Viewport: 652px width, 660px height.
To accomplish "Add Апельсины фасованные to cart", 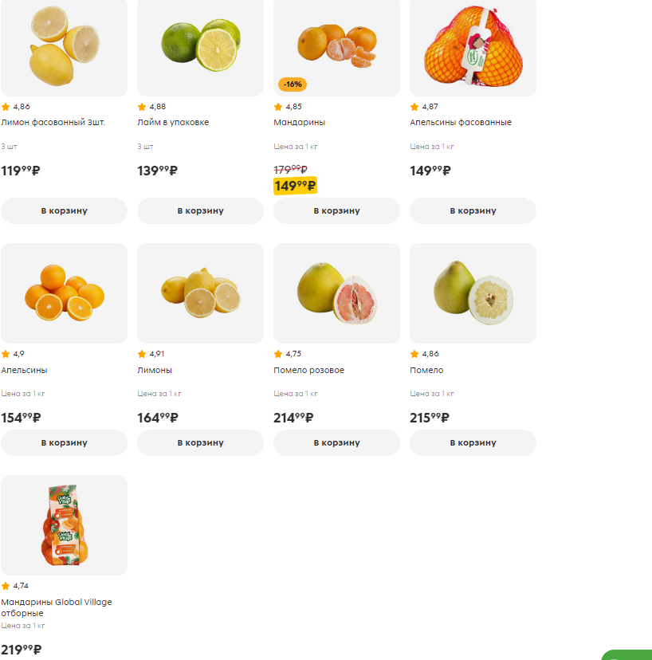I will click(x=473, y=211).
